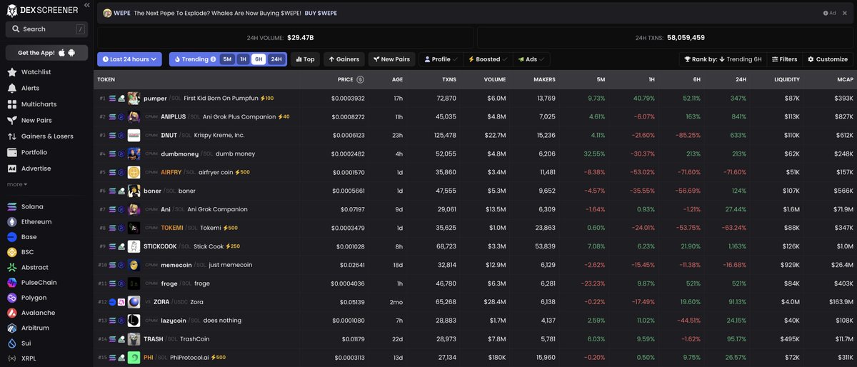Set trending timeframe to 1H
857x367 pixels.
[x=243, y=59]
